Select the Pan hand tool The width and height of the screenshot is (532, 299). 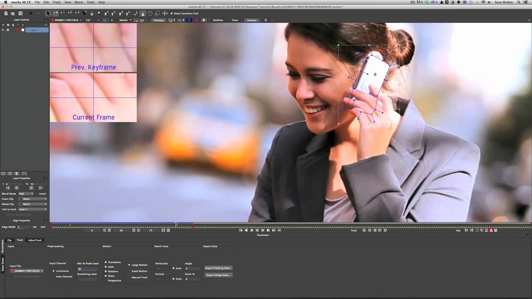click(x=92, y=13)
